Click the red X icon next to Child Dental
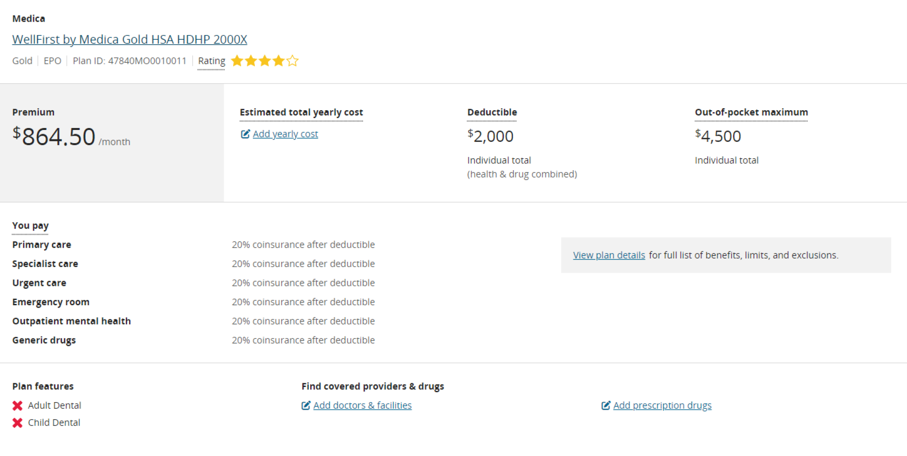This screenshot has width=907, height=456. (x=17, y=423)
